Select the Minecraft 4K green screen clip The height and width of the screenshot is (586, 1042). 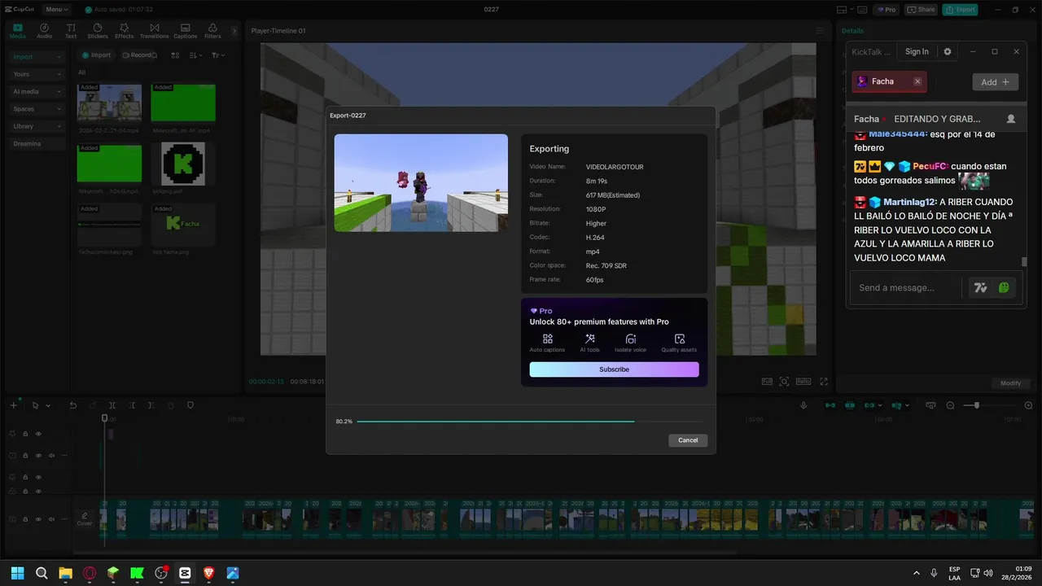coord(183,103)
